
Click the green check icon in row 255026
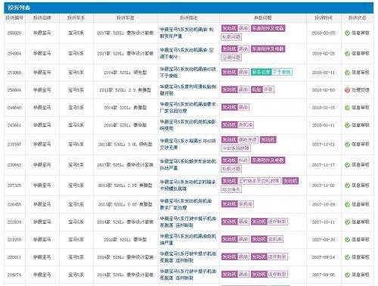[347, 33]
